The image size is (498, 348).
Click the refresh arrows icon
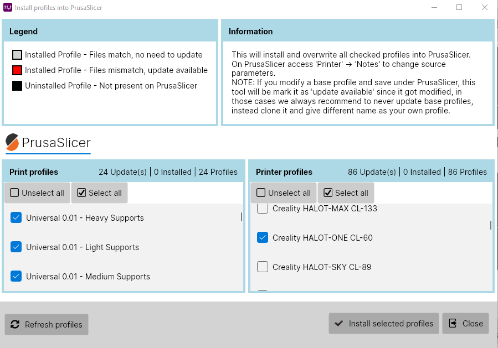click(15, 324)
